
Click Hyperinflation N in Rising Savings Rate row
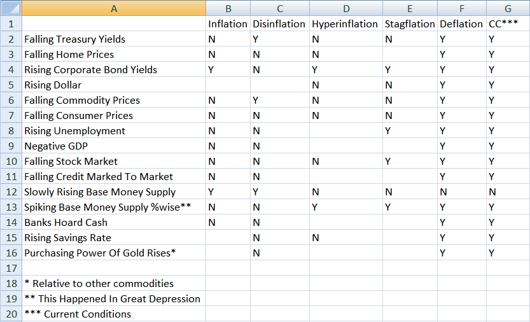(346, 238)
